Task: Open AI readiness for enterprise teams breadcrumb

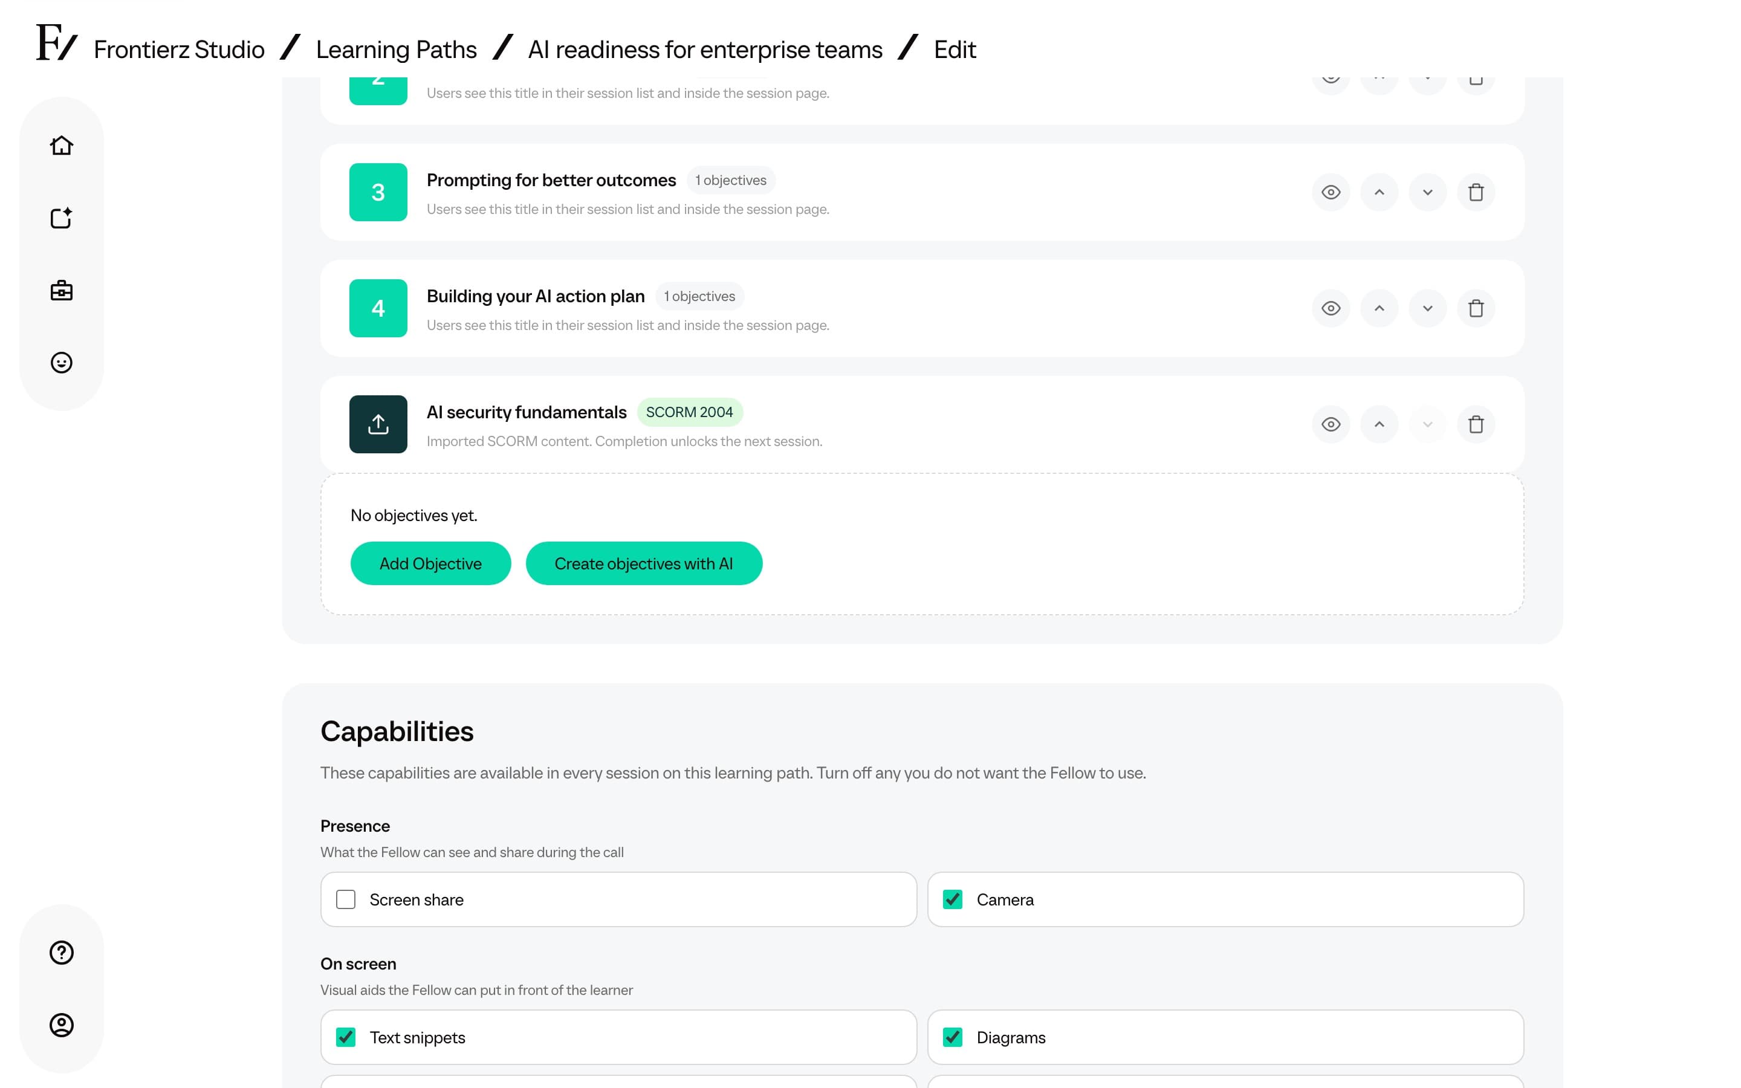Action: tap(705, 50)
